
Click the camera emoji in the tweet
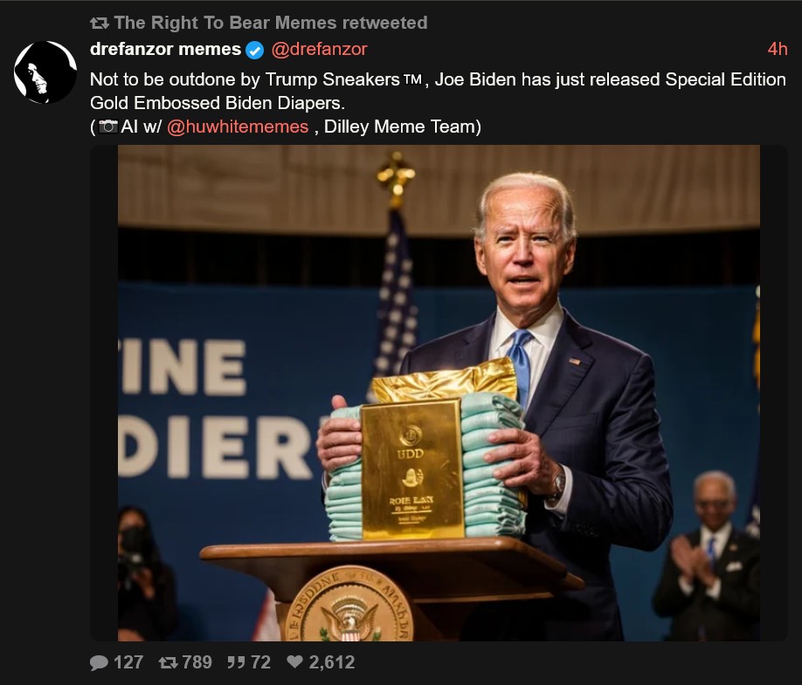pyautogui.click(x=107, y=127)
